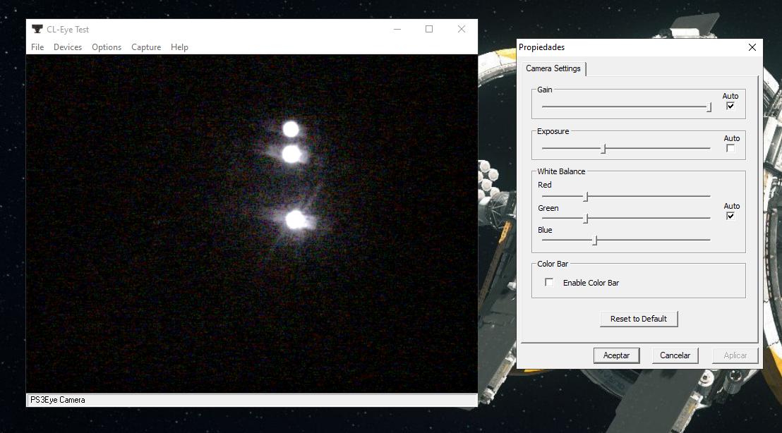Open the Options menu
The image size is (782, 433).
click(107, 47)
